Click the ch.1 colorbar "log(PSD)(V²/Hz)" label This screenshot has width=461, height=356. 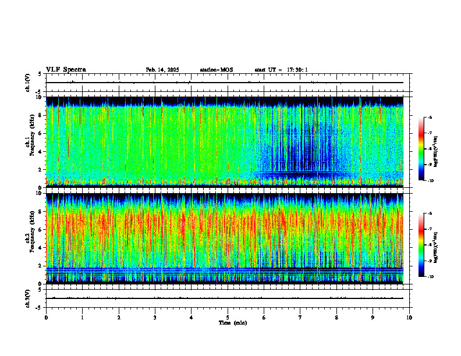436,152
